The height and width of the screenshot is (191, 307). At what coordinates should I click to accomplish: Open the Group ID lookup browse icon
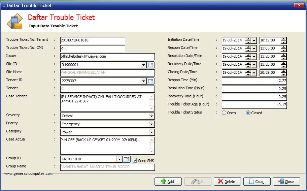127,159
